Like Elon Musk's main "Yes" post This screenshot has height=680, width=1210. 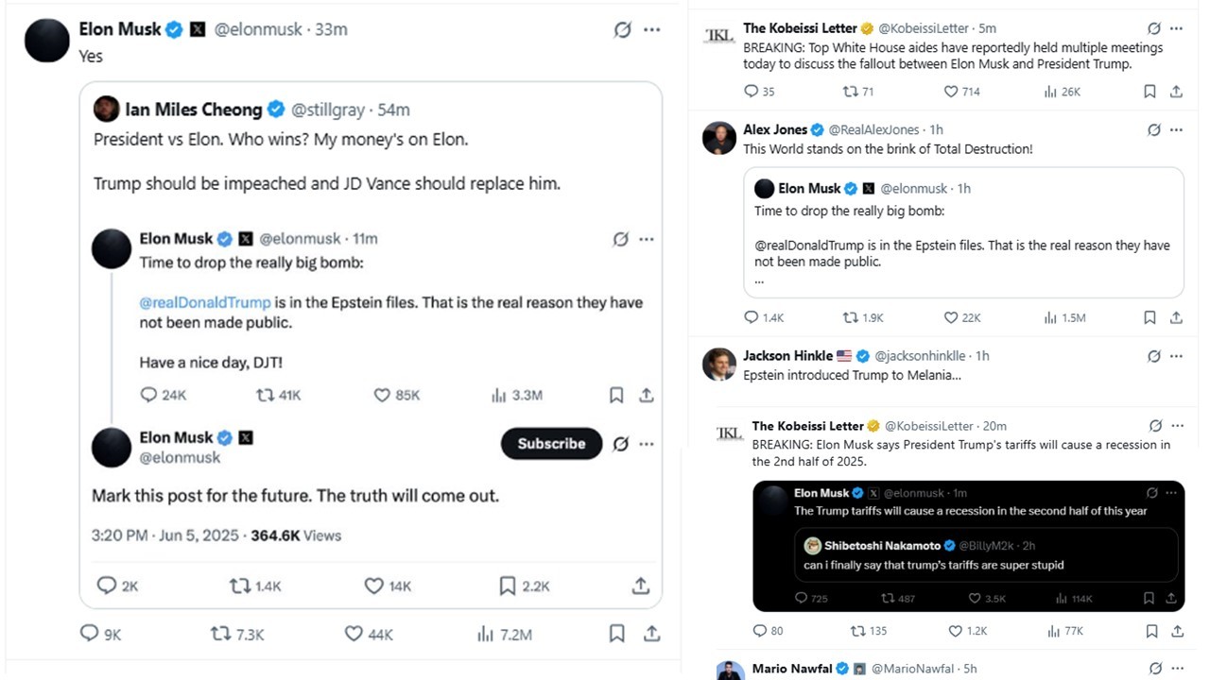(354, 634)
